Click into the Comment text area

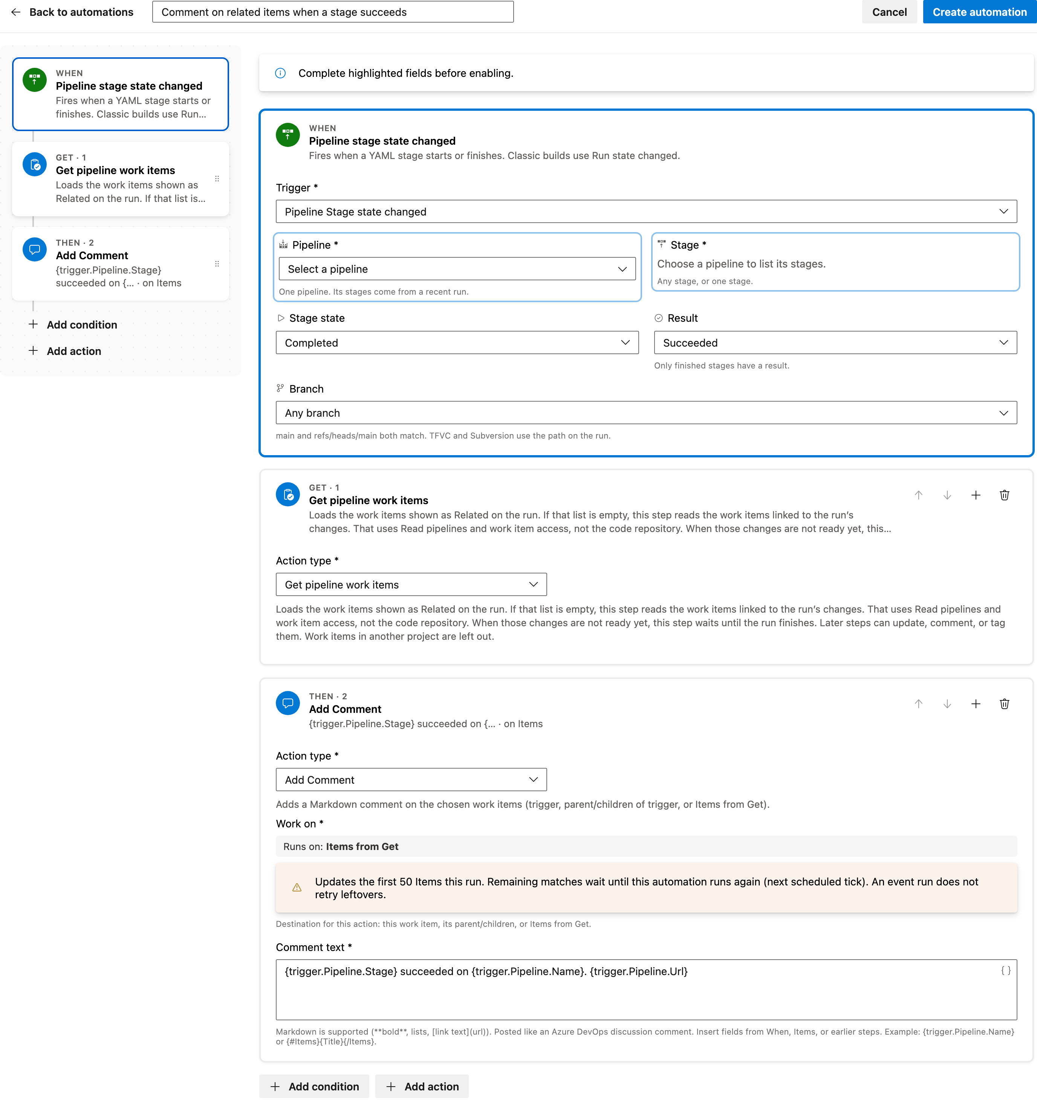646,989
